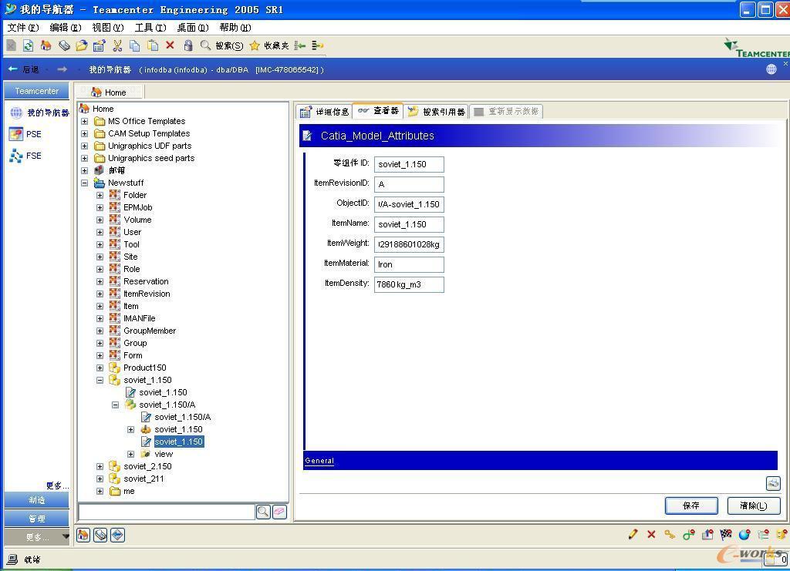Expand the soviet_2.150 item
Viewport: 790px width, 571px height.
100,466
